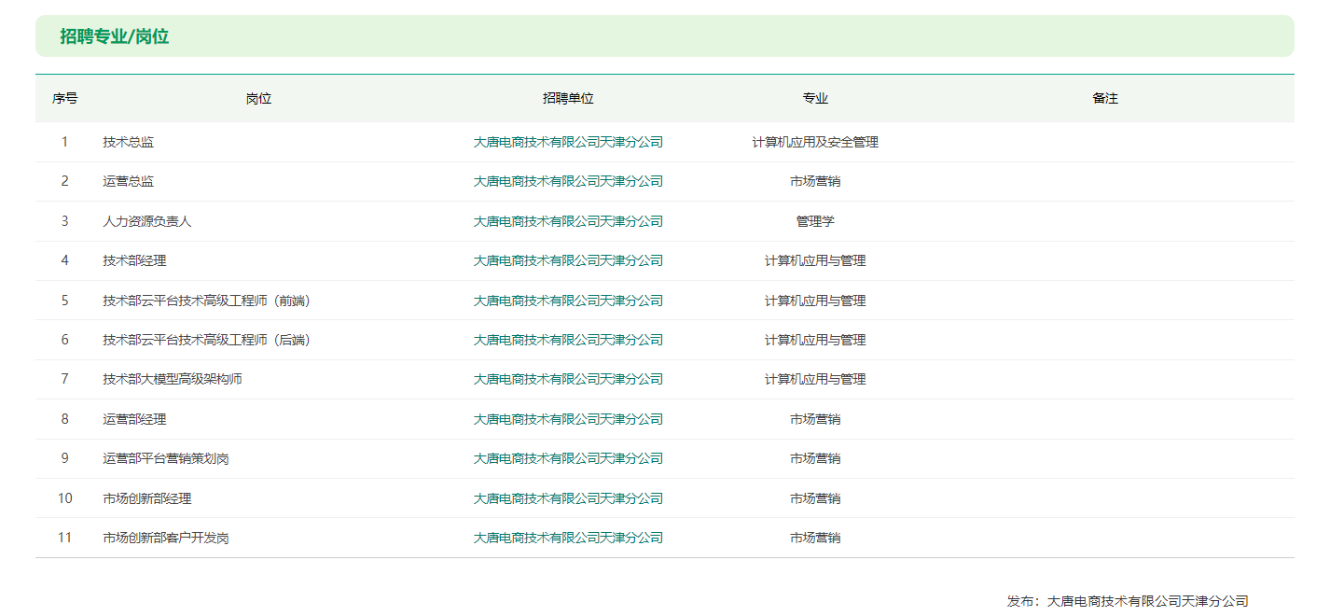
Task: Open company link in the 技术部经理 row
Action: click(568, 260)
